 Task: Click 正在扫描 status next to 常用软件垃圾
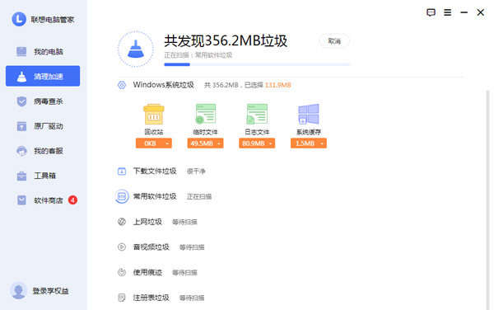(199, 196)
